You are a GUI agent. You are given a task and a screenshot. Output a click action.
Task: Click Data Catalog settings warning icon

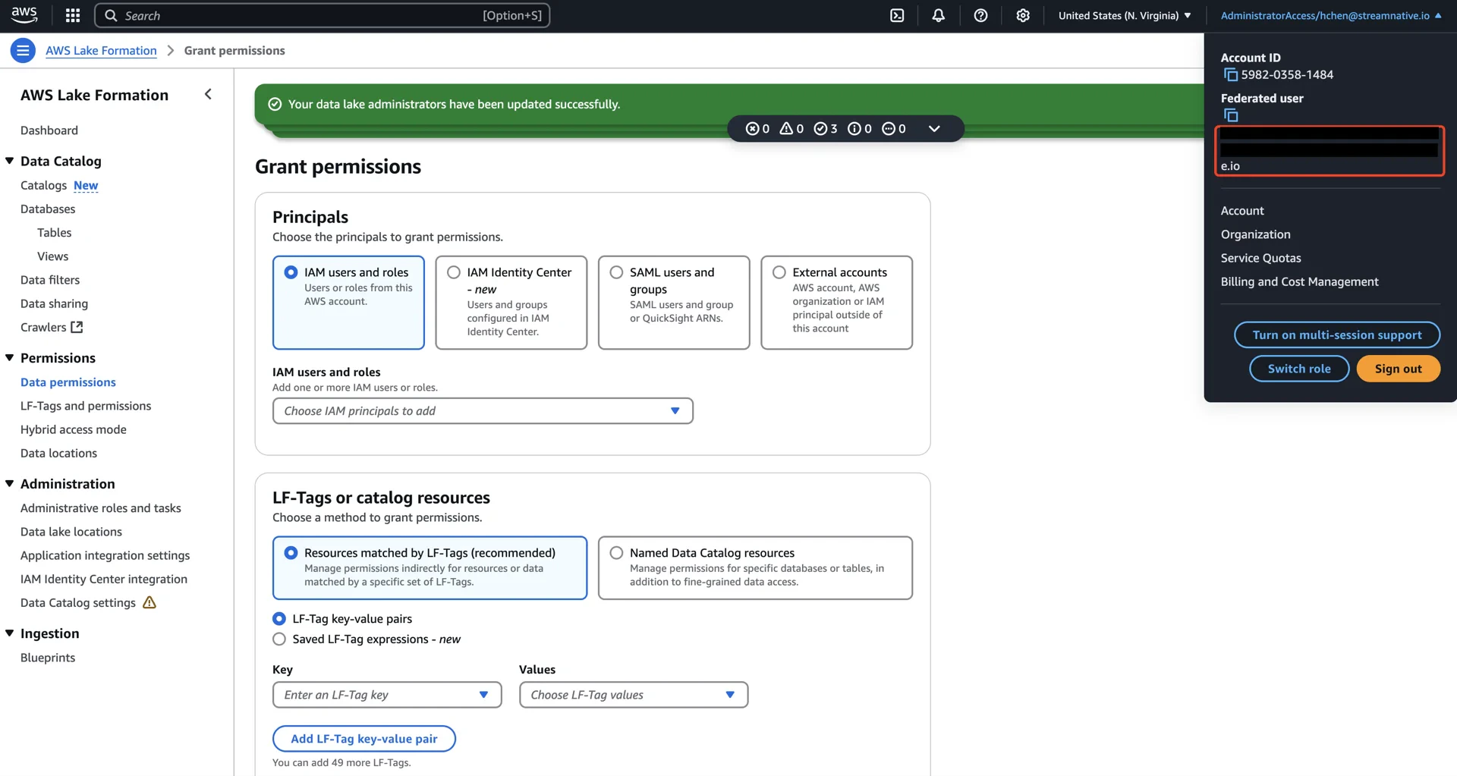pos(149,602)
